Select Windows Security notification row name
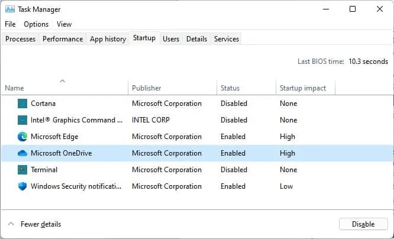Screen dimensions: 394x239 [76, 186]
